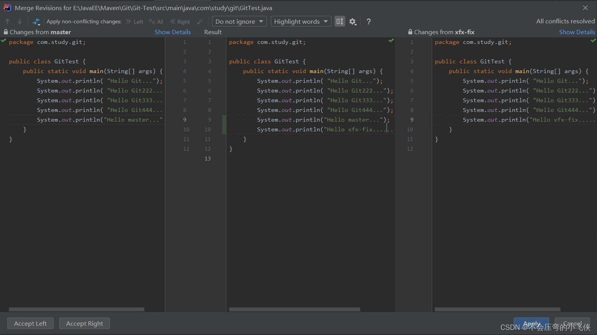
Task: Click 'All conflicts resolved' status text
Action: (x=565, y=21)
